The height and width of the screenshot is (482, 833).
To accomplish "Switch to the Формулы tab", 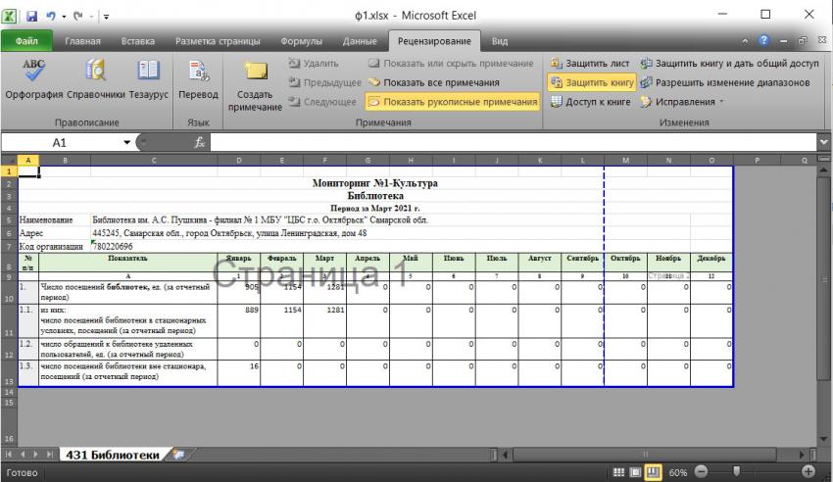I will point(301,41).
